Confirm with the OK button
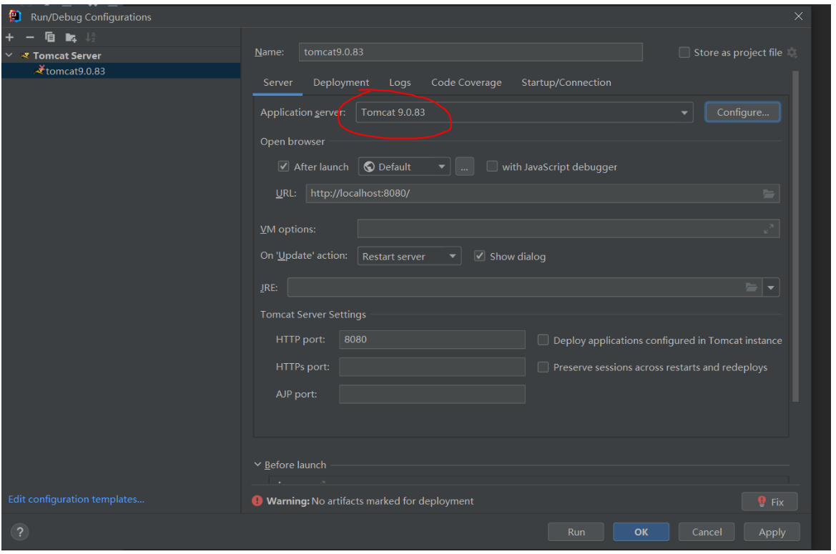Image resolution: width=836 pixels, height=554 pixels. point(641,532)
